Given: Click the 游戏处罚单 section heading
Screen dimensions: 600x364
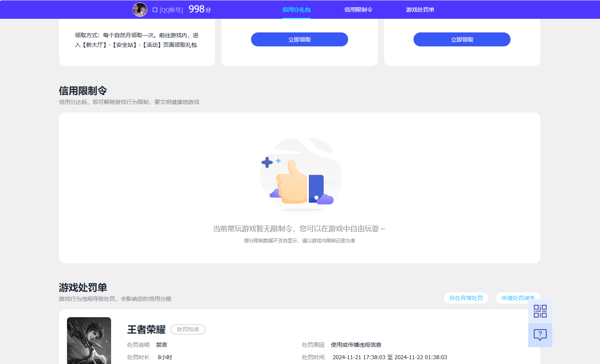Looking at the screenshot, I should point(83,288).
